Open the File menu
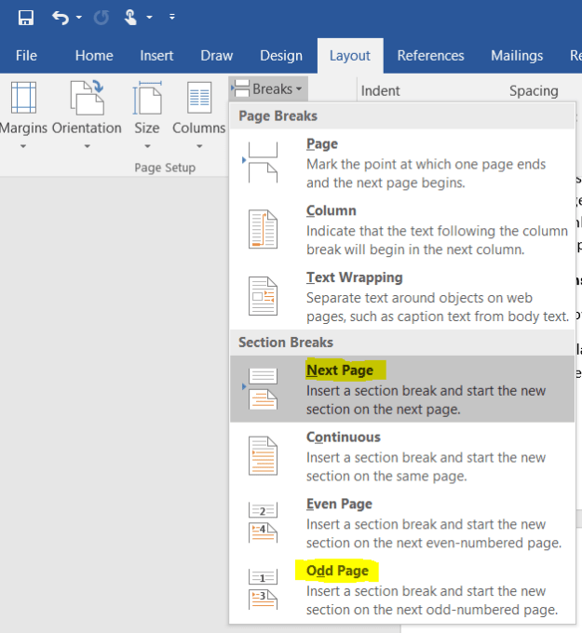 [x=26, y=55]
